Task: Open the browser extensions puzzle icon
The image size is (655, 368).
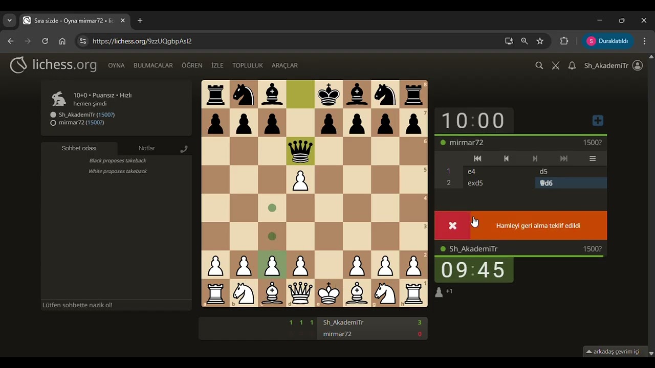Action: pos(564,41)
